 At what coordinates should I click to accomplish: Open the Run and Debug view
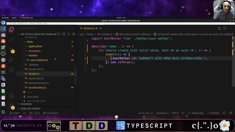pos(11,59)
